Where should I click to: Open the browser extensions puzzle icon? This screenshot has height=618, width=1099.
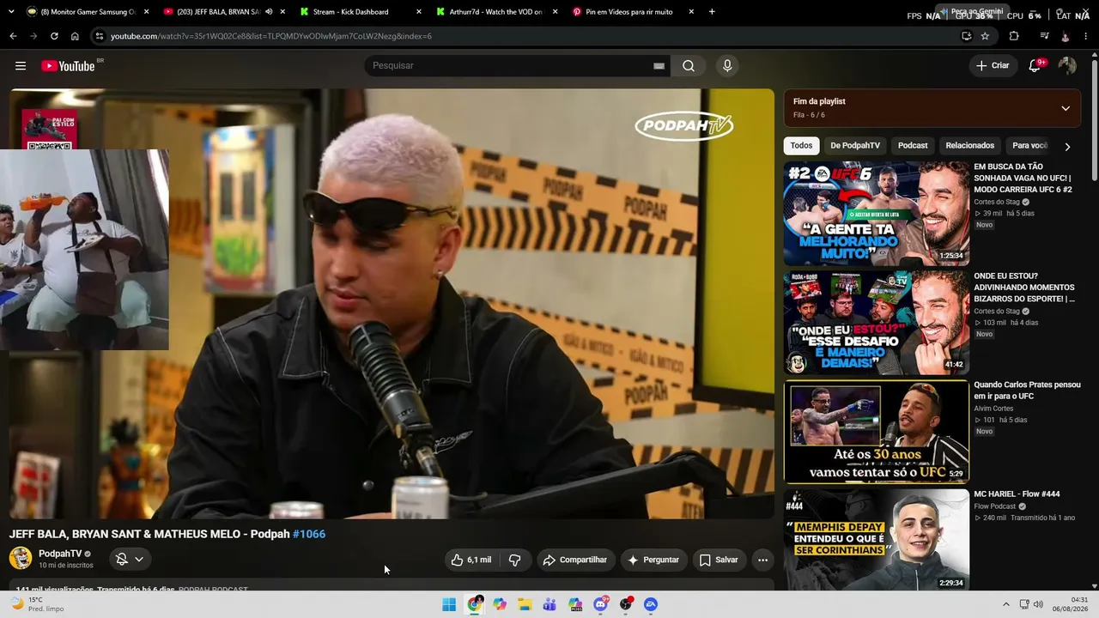coord(1014,36)
